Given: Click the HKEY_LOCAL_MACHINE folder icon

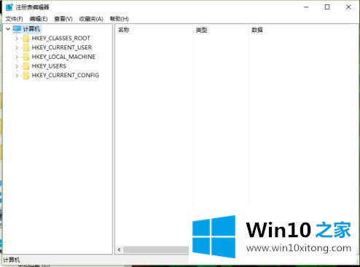Looking at the screenshot, I should 26,57.
